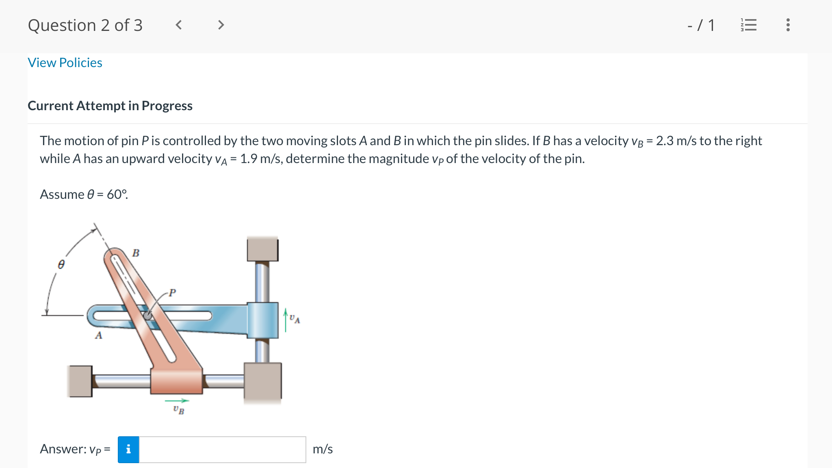Click the score indicator showing - / 1
Screen dimensions: 832x468
click(x=701, y=25)
